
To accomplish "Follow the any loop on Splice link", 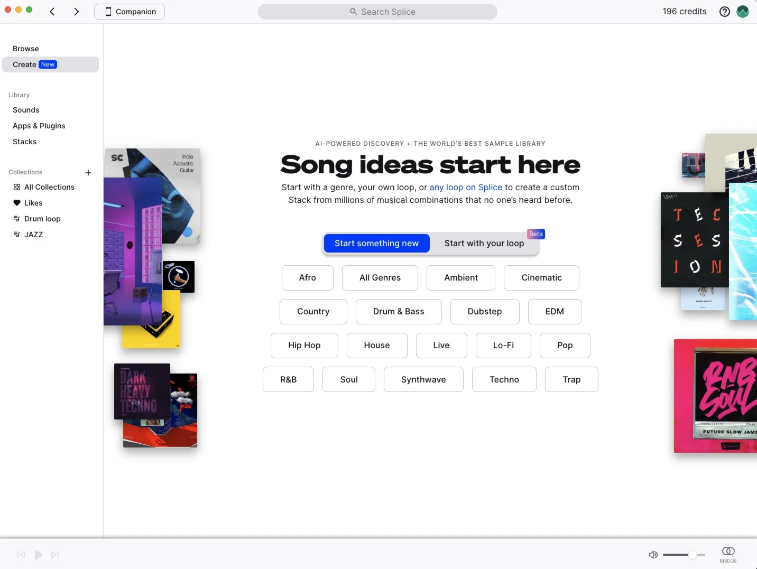I will pos(466,187).
